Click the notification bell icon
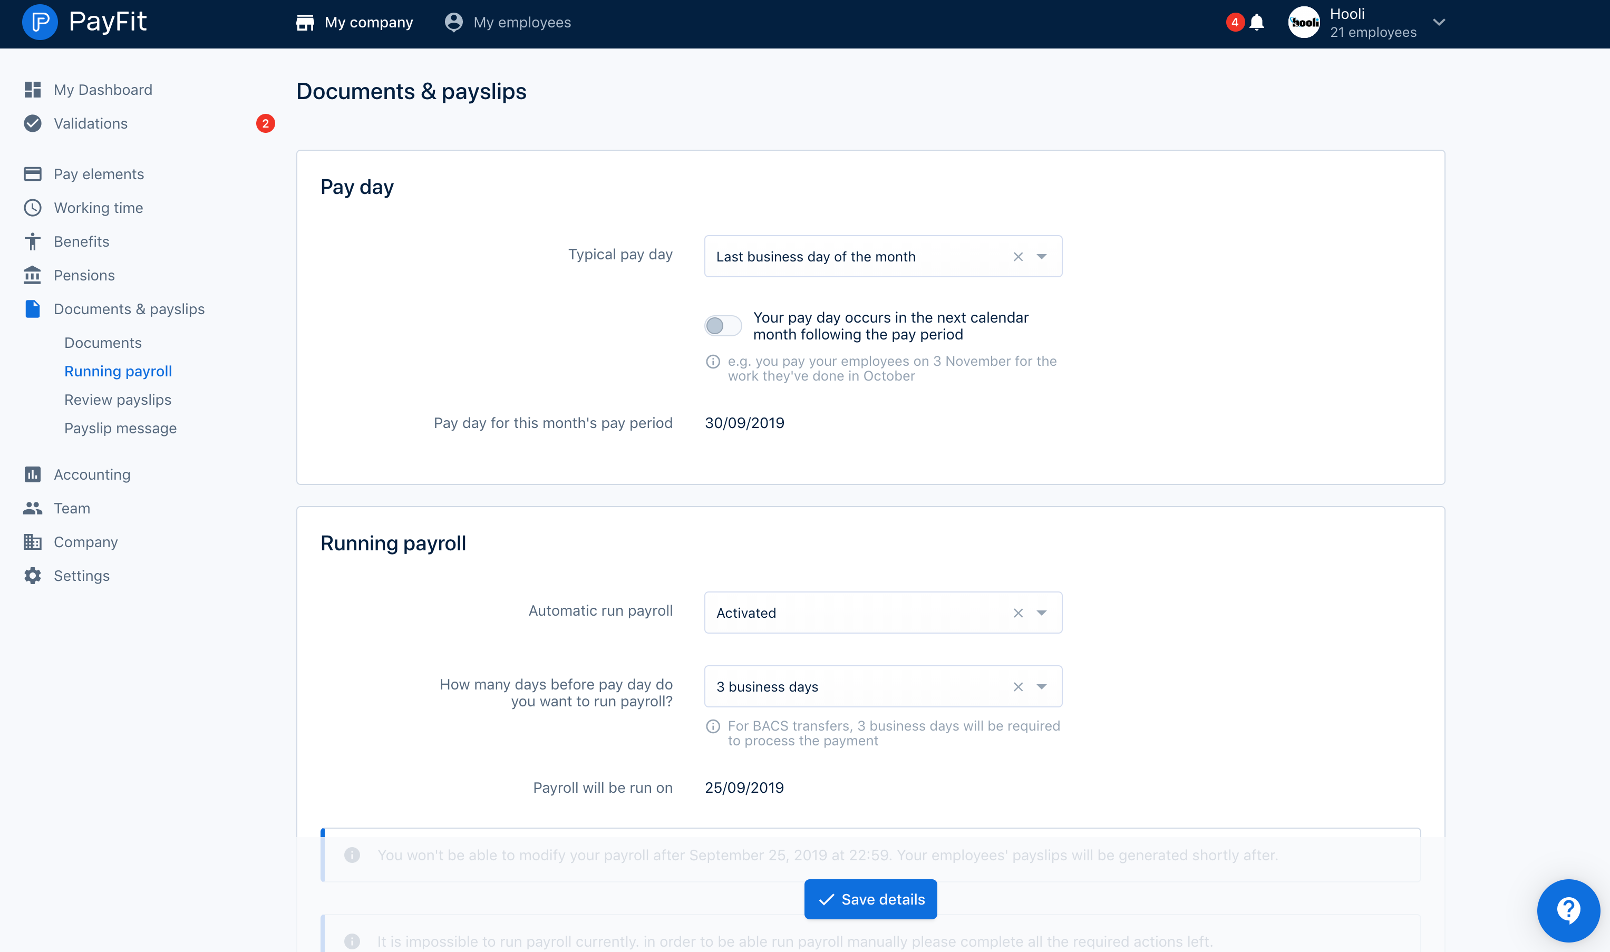 pos(1257,23)
